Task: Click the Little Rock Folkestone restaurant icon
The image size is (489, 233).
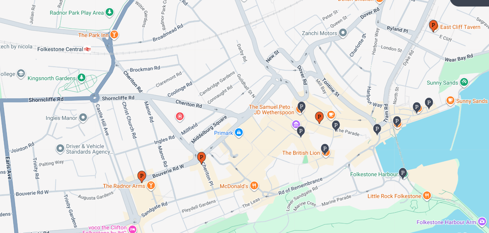Action: [427, 196]
